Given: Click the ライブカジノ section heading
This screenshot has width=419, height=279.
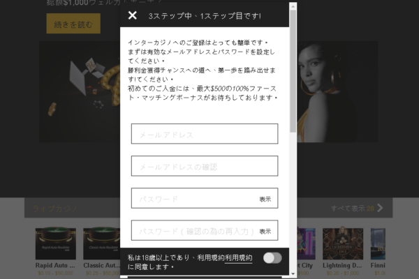Looking at the screenshot, I should click(54, 209).
